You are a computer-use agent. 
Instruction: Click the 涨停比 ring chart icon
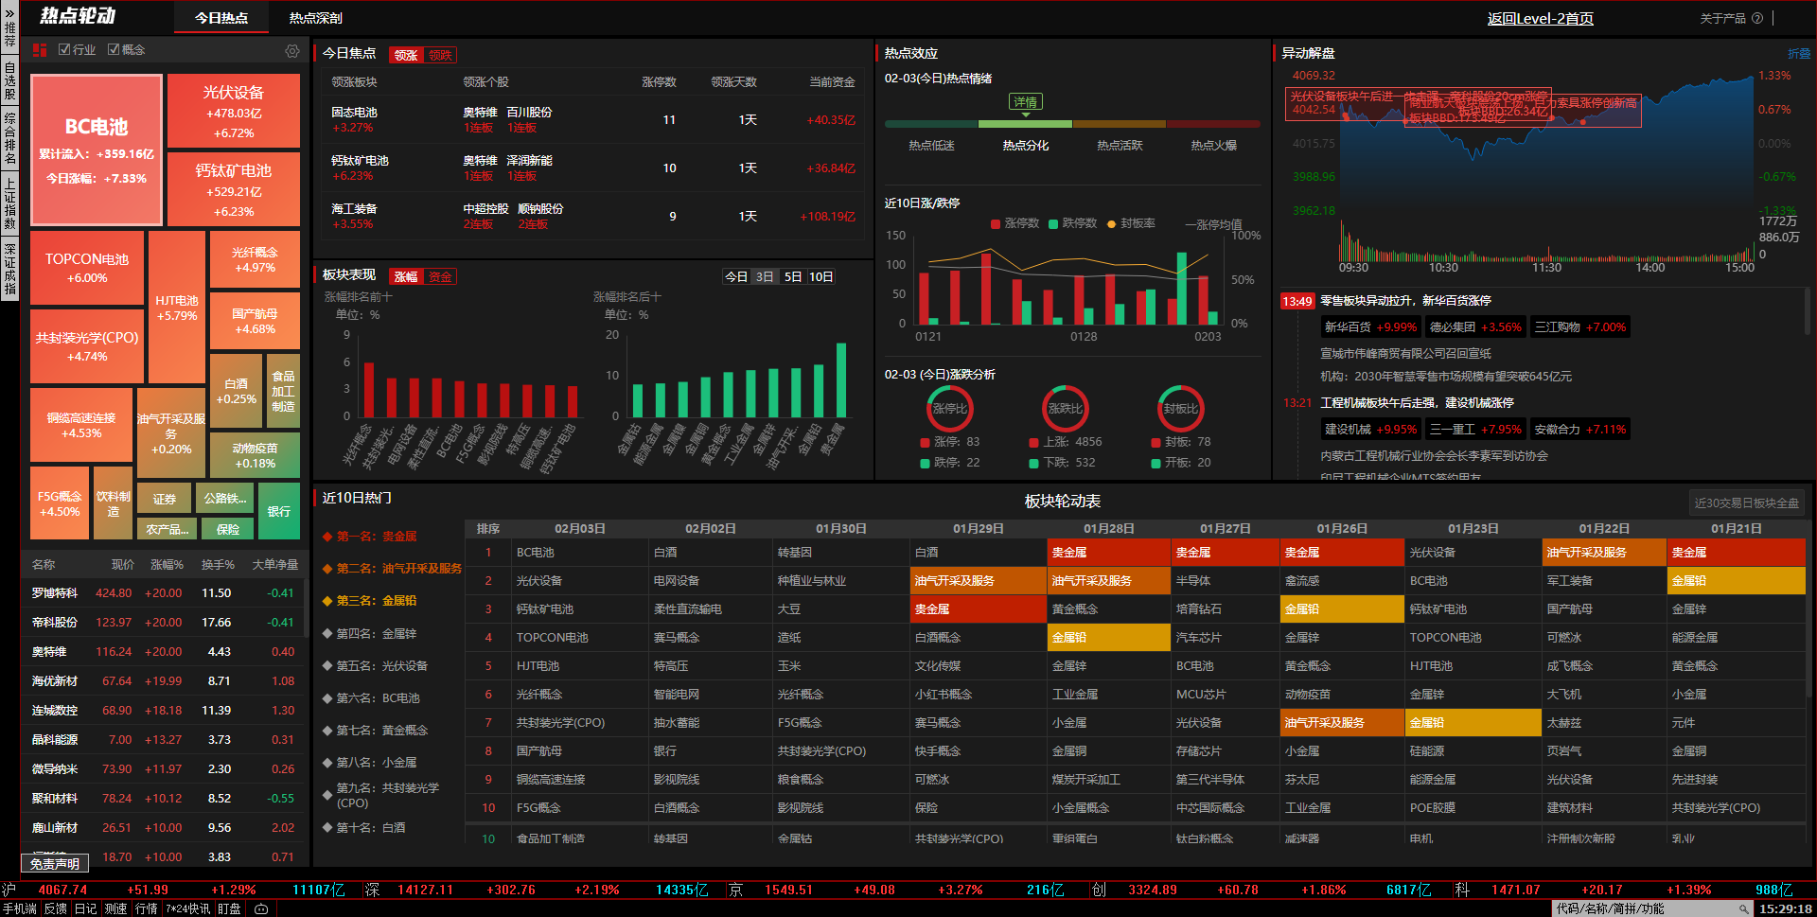coord(949,409)
